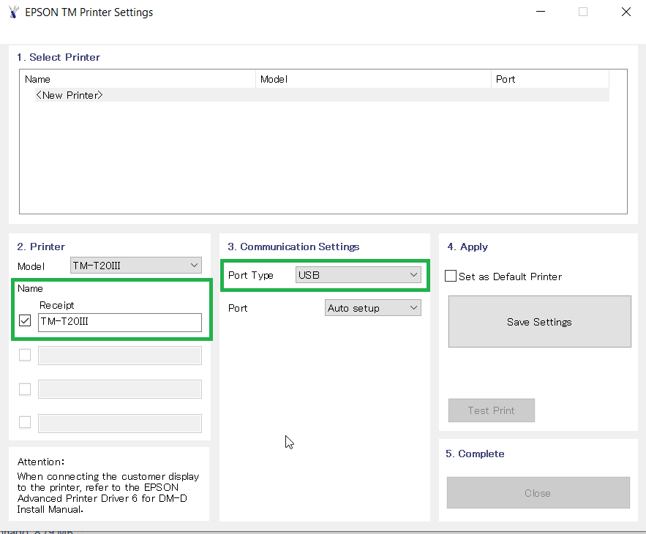
Task: Click the Receipt name field containing TM-T20III
Action: (120, 322)
